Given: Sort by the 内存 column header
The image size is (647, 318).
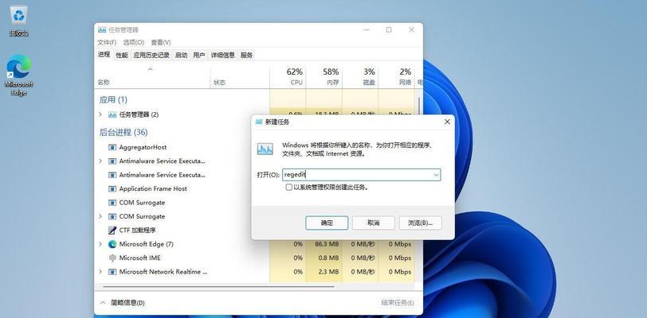Looking at the screenshot, I should (x=324, y=76).
